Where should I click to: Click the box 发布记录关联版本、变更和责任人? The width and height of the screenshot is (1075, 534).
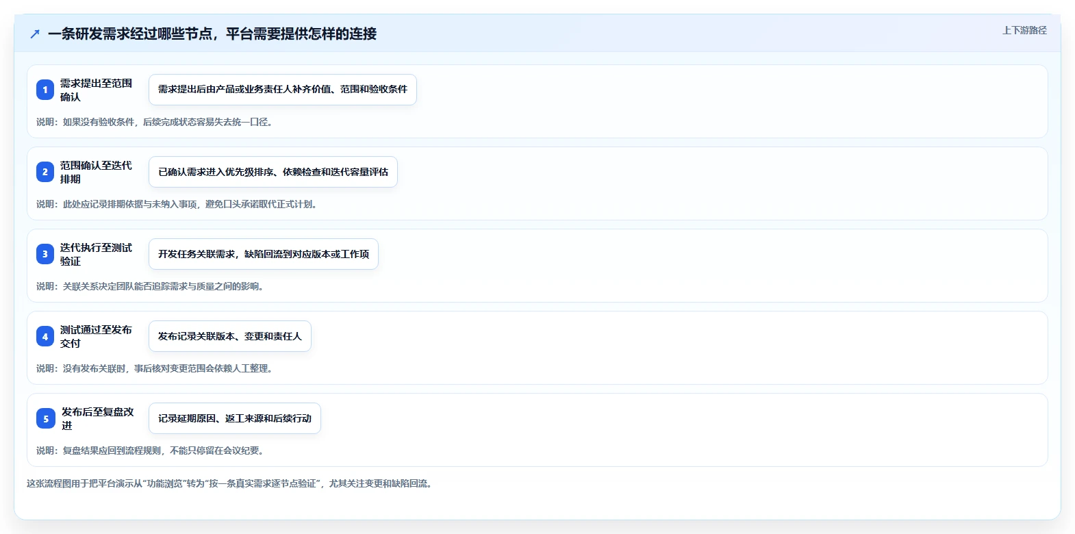[x=230, y=336]
